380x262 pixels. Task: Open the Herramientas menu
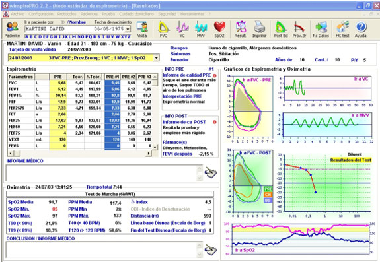tap(192, 14)
